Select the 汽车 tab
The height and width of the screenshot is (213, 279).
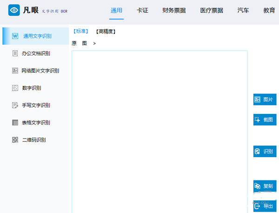243,10
